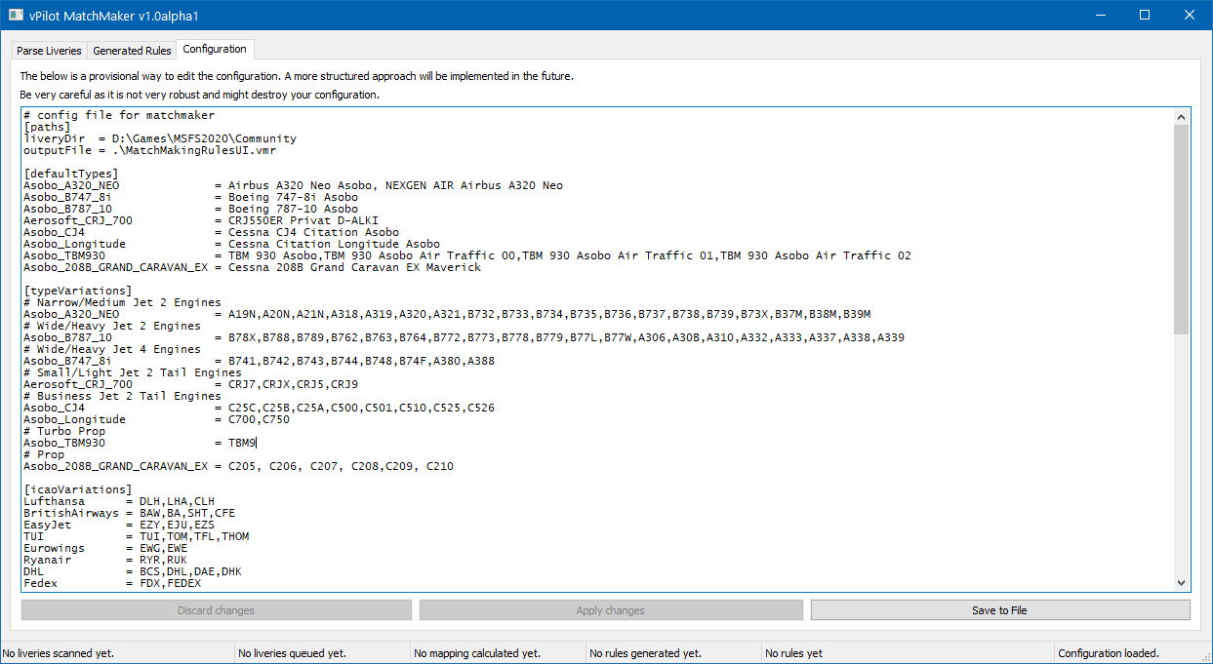Click the Ryanair RYR,RUK line

click(105, 560)
